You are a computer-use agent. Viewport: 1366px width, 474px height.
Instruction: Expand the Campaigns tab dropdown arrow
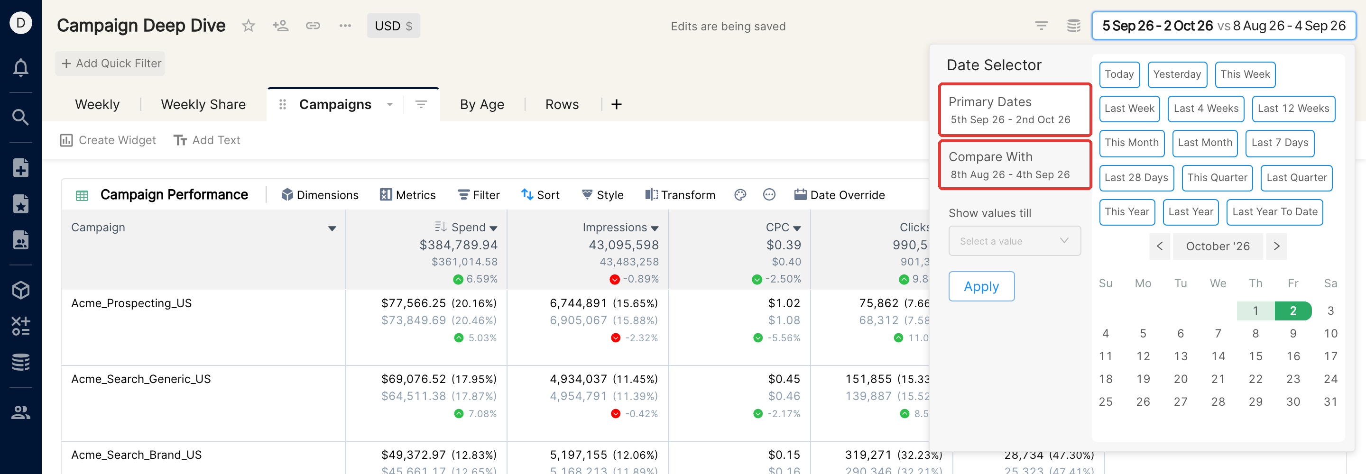tap(390, 104)
